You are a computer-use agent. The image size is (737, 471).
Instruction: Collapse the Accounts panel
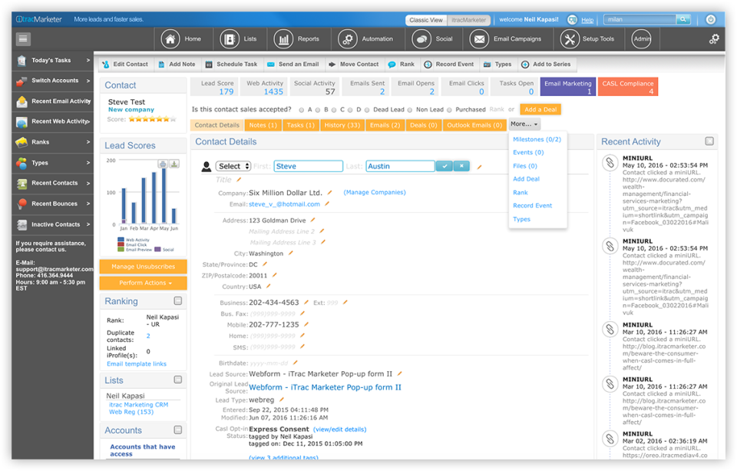(x=178, y=430)
